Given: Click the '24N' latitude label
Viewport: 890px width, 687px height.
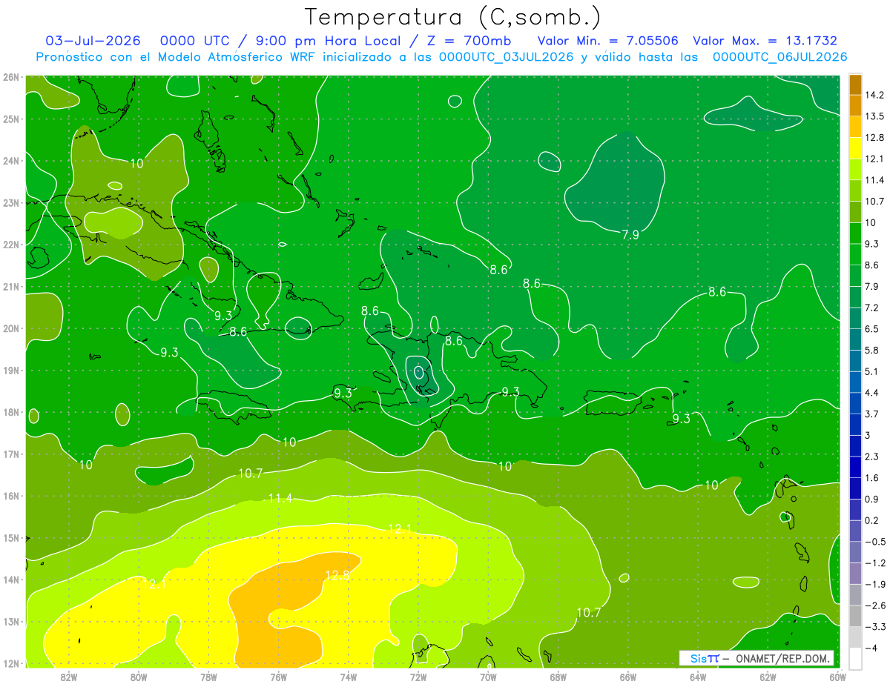Looking at the screenshot, I should pyautogui.click(x=10, y=161).
